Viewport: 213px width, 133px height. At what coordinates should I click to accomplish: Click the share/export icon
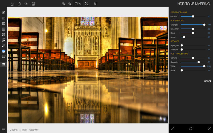click(19, 4)
